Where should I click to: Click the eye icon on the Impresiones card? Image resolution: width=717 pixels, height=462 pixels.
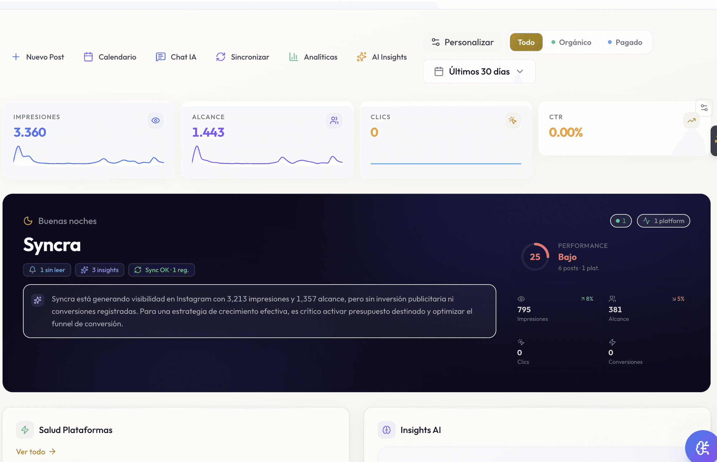155,120
